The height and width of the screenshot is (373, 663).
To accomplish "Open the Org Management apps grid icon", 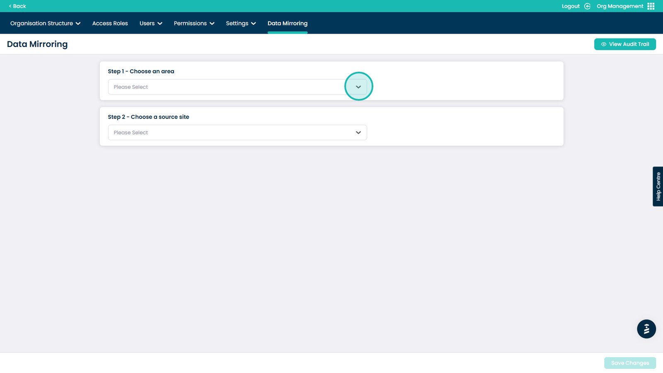I will (x=651, y=6).
